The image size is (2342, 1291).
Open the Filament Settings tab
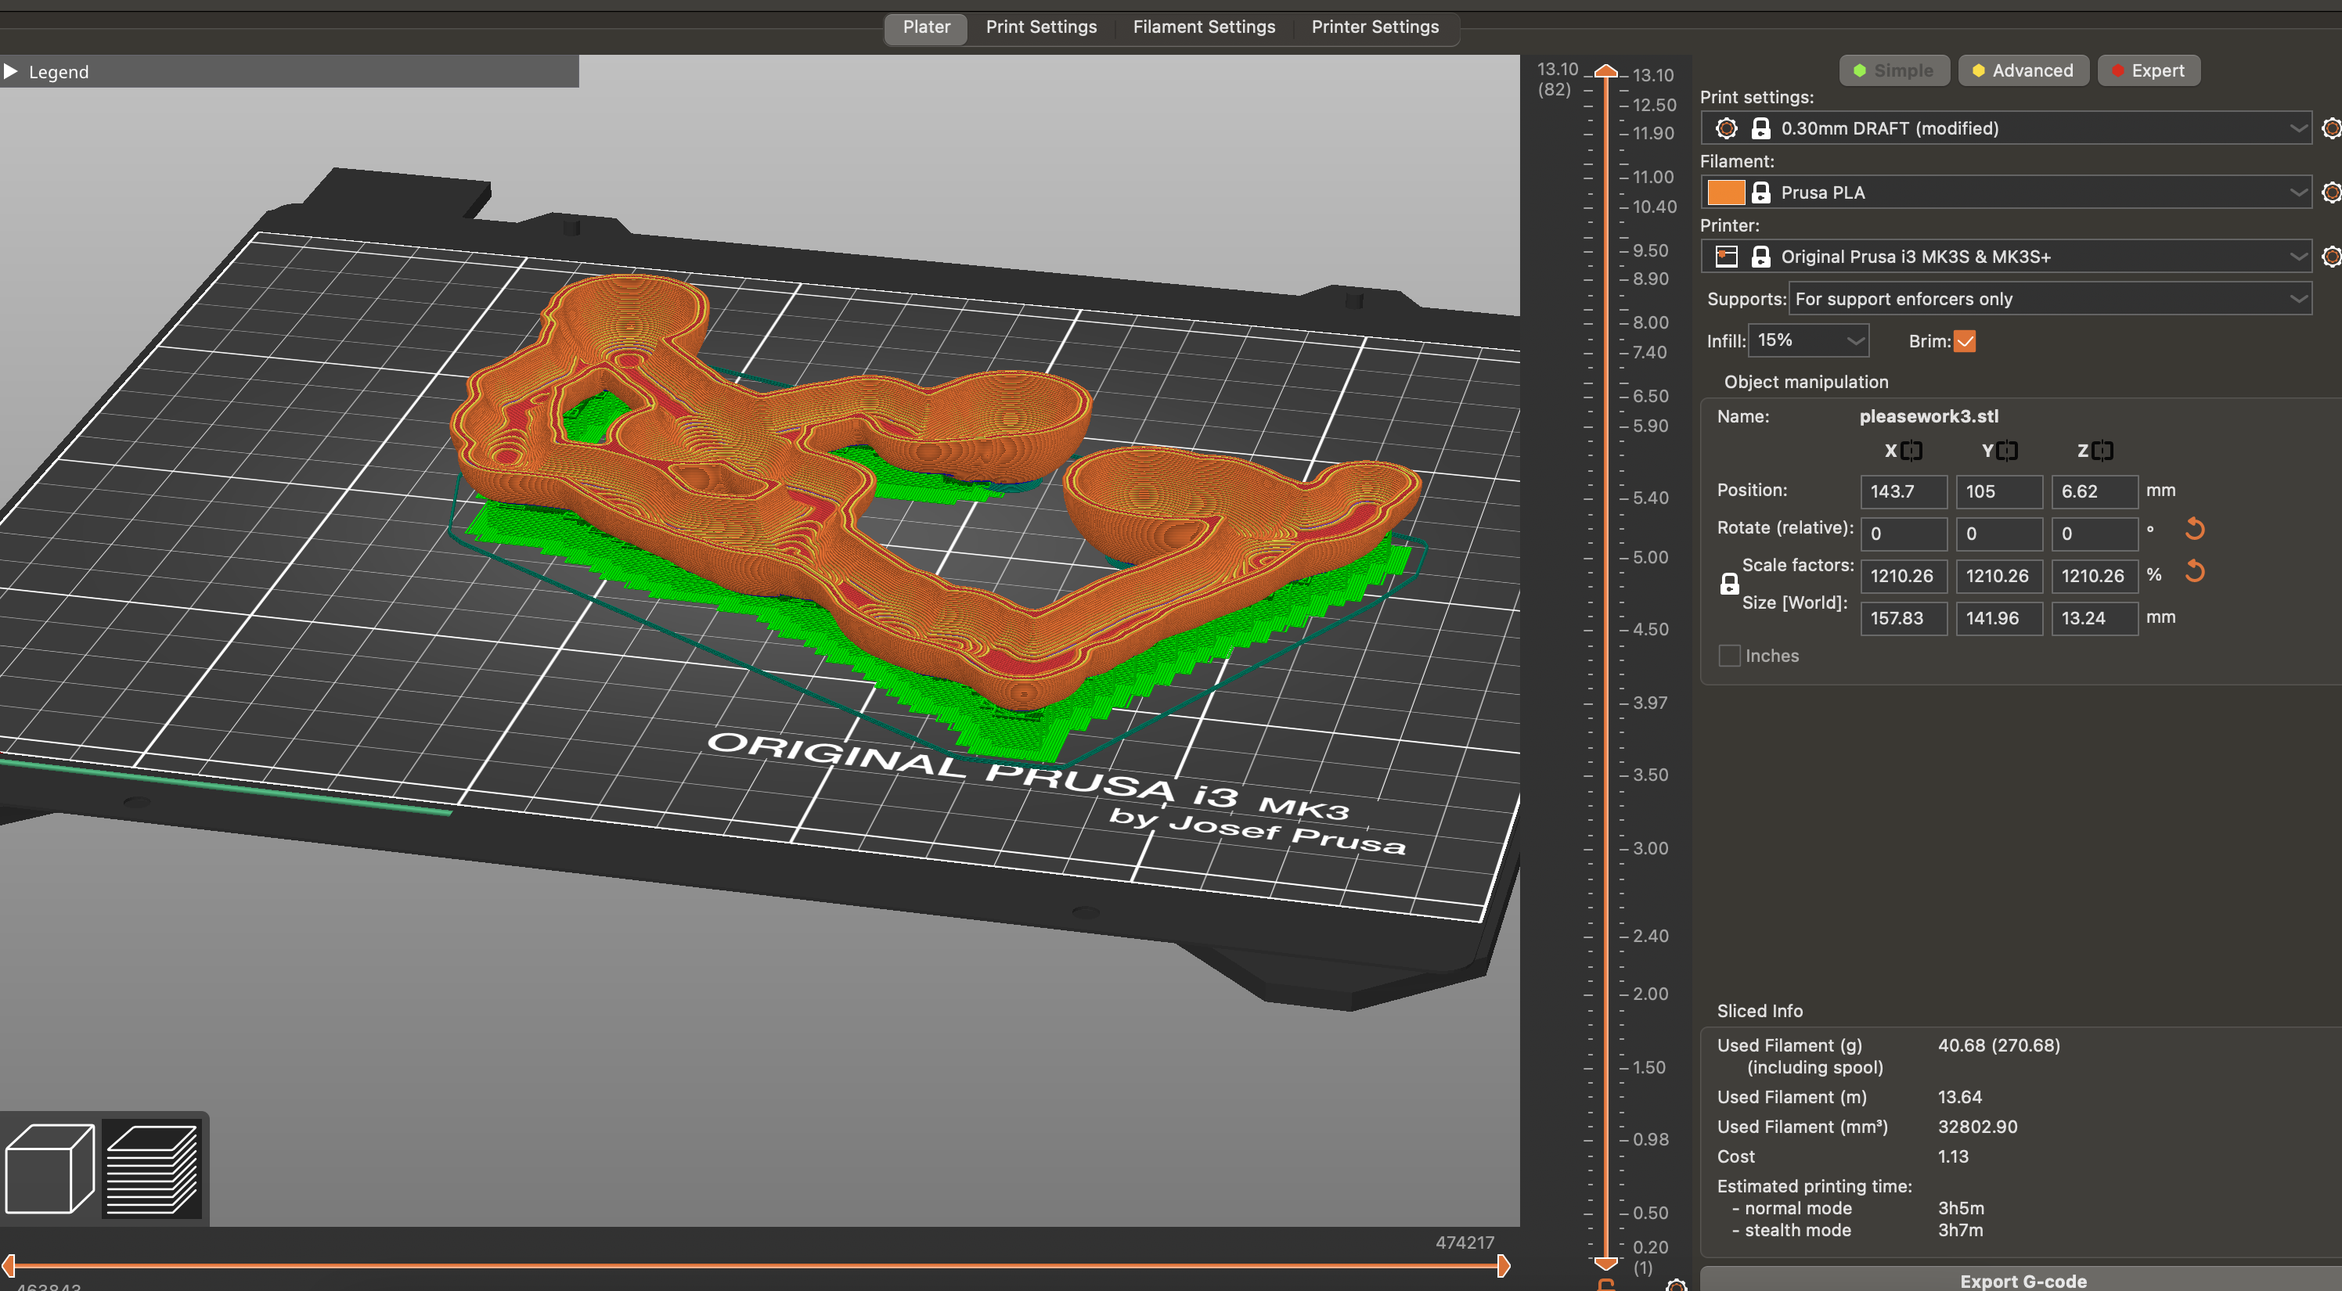coord(1204,27)
